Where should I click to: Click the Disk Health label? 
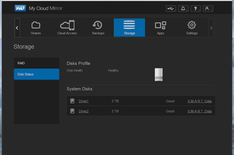75,70
